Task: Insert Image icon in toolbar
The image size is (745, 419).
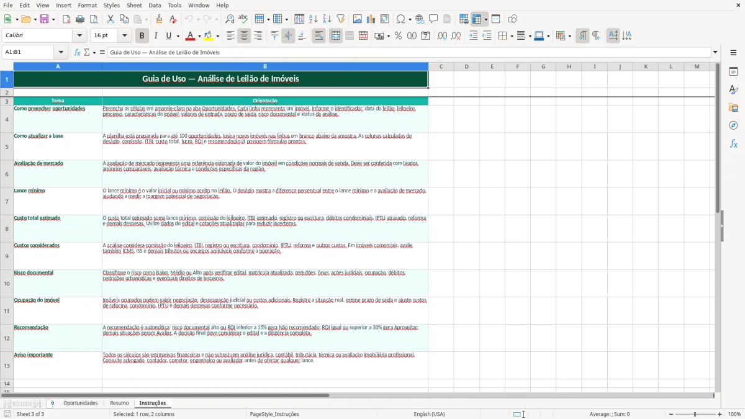Action: click(358, 19)
